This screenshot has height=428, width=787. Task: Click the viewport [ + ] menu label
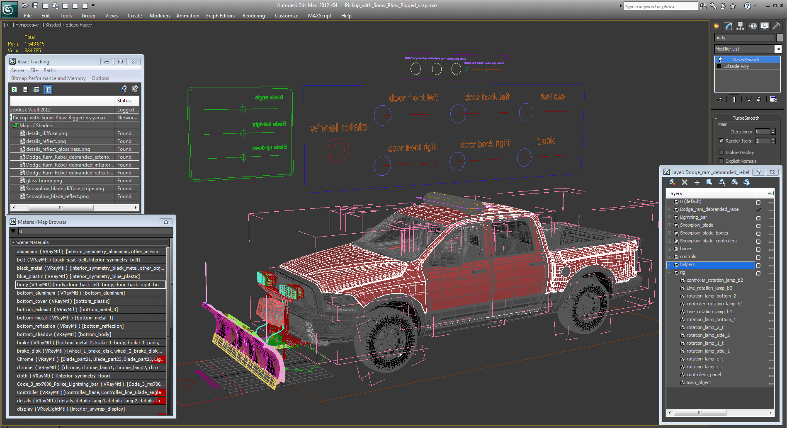(7, 25)
